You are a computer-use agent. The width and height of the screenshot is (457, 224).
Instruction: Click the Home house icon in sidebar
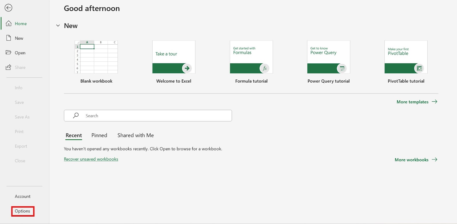coord(9,23)
